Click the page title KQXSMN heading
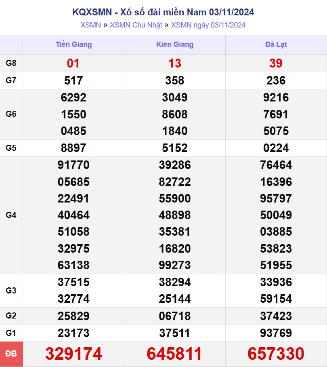327x367 pixels. point(163,12)
